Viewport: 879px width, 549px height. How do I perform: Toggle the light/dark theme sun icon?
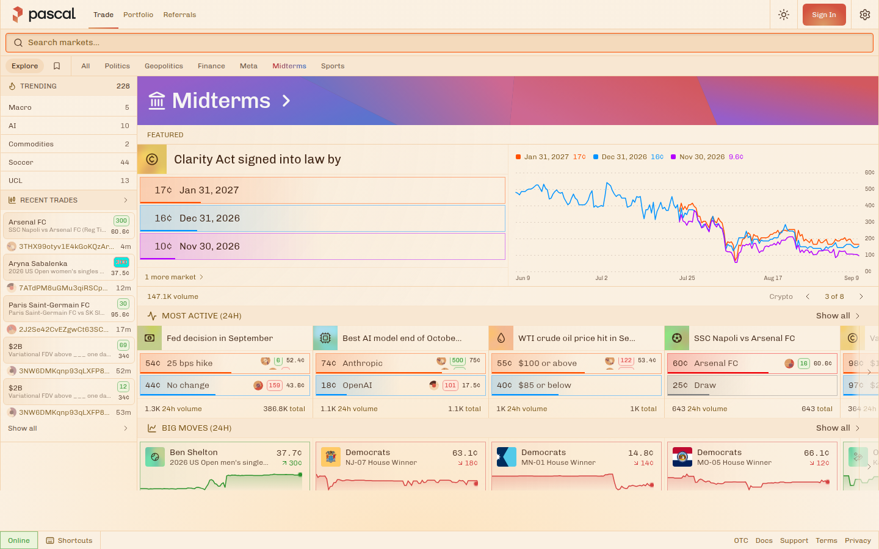pyautogui.click(x=784, y=15)
